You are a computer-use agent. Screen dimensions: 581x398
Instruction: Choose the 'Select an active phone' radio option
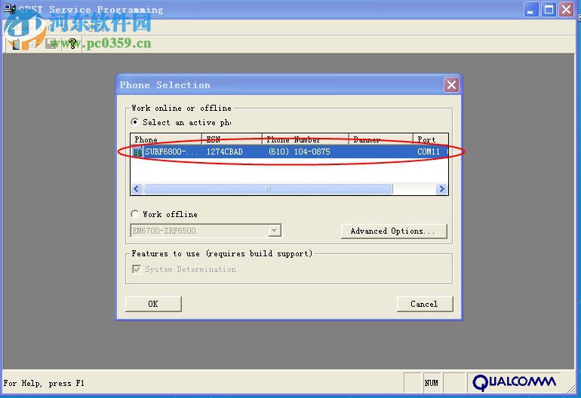tap(135, 122)
